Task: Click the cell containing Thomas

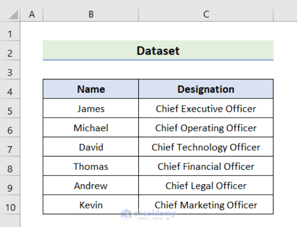Action: pyautogui.click(x=91, y=166)
